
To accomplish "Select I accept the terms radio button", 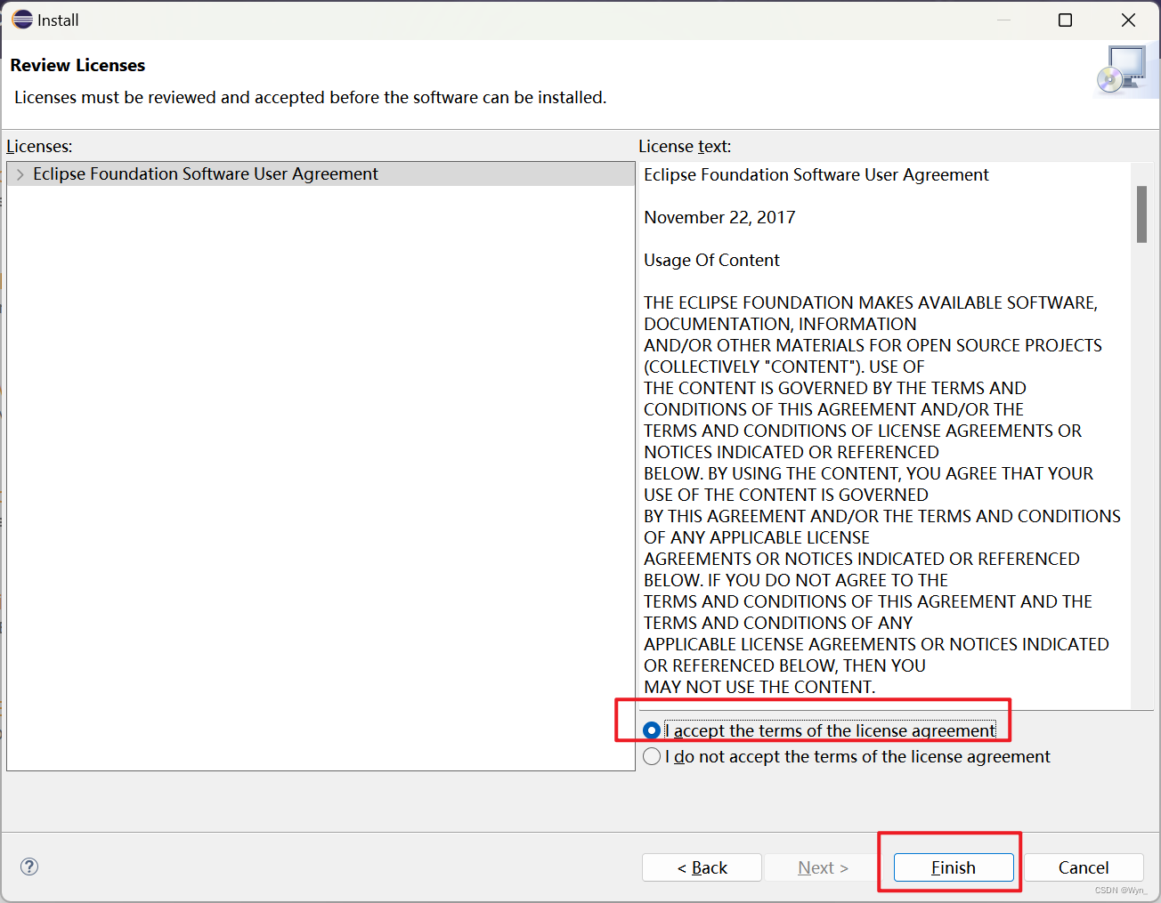I will pos(652,730).
